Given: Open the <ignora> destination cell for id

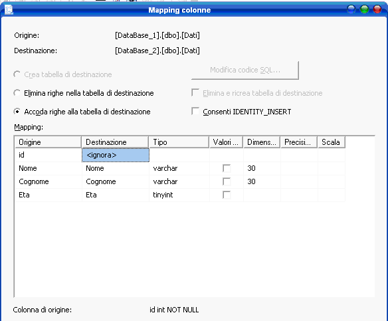Looking at the screenshot, I should (116, 155).
